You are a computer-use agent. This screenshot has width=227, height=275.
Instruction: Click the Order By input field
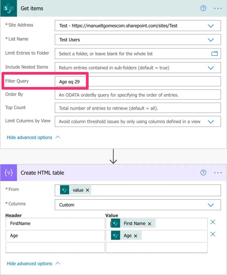pyautogui.click(x=138, y=95)
